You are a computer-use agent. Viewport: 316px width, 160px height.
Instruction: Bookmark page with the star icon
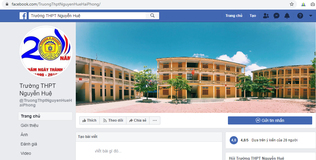pos(292,4)
